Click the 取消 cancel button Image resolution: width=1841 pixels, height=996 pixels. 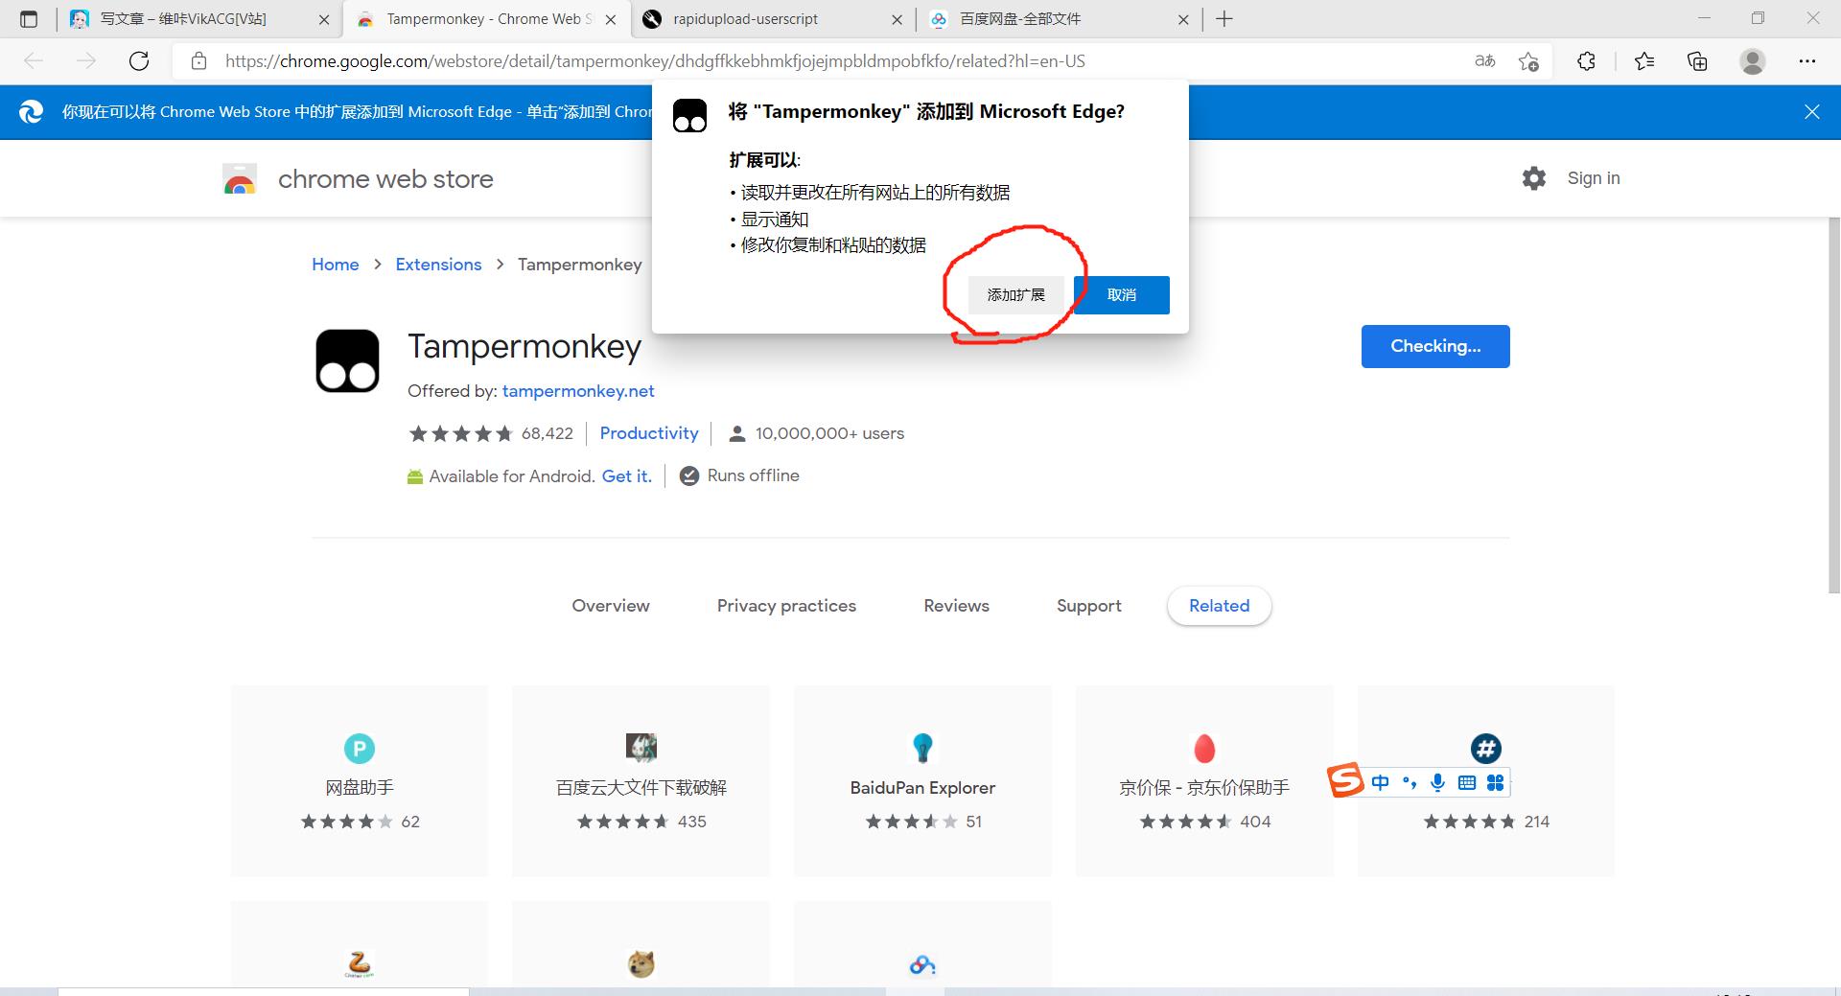[1121, 295]
